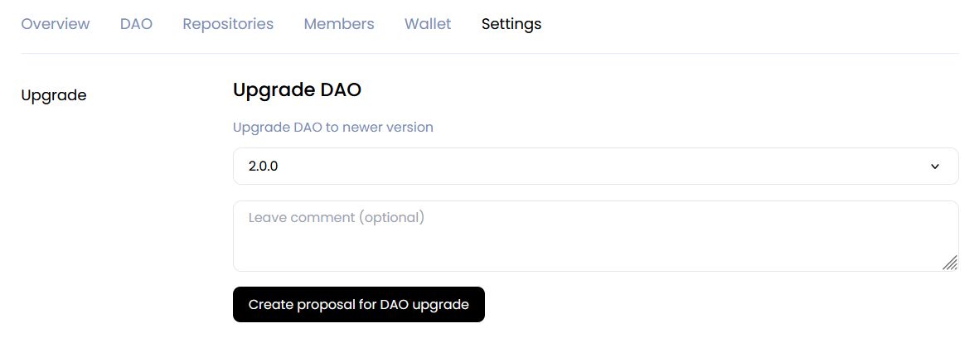Click the chevron arrow in version selector
The height and width of the screenshot is (338, 979).
click(x=935, y=167)
